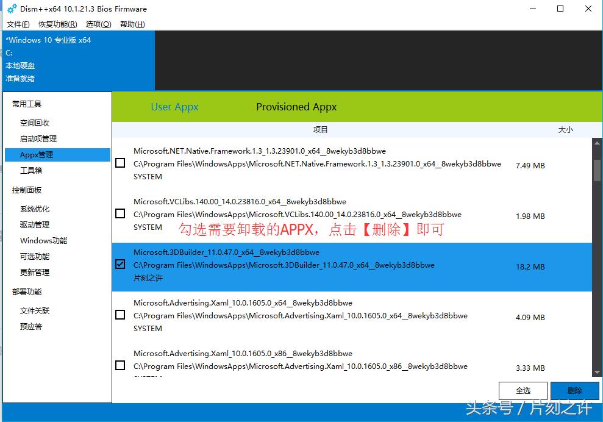
Task: Maximize the Dism++ window
Action: tap(560, 9)
